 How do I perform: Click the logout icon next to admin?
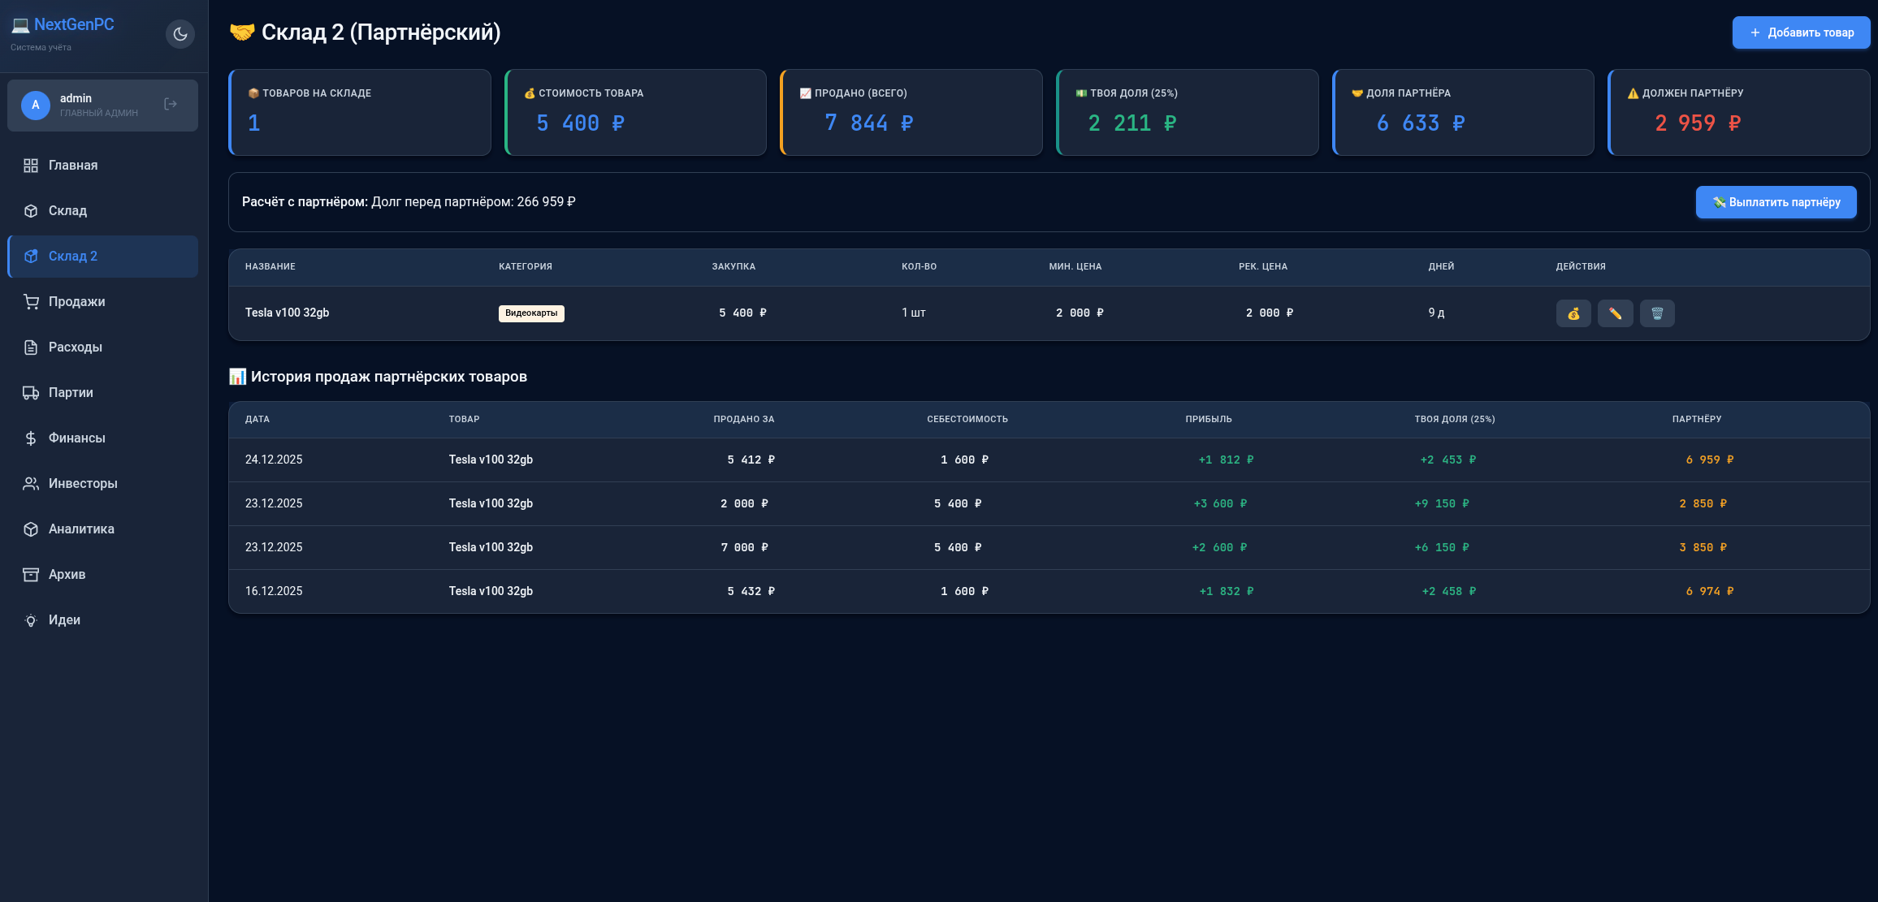(171, 104)
